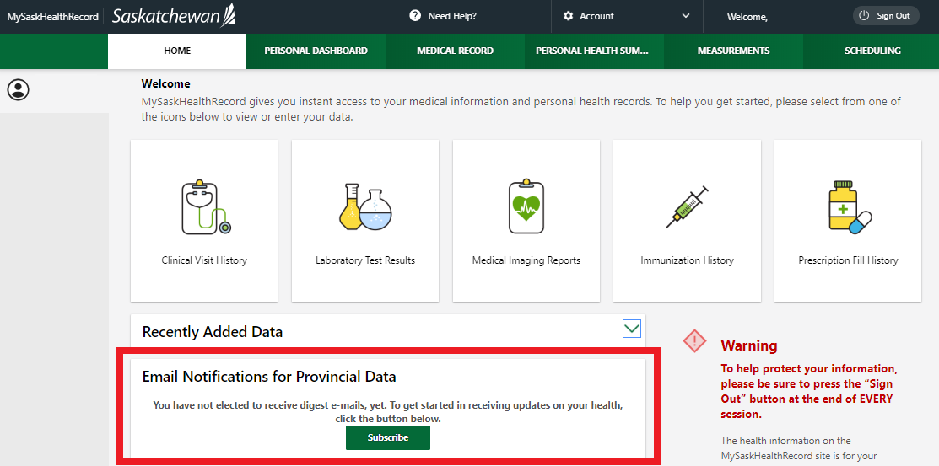This screenshot has width=939, height=466.
Task: Click the Account gear icon
Action: (x=569, y=16)
